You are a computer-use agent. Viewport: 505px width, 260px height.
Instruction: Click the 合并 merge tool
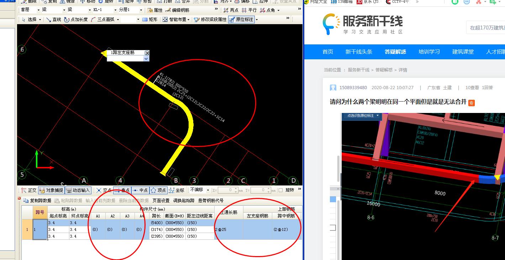pyautogui.click(x=182, y=2)
